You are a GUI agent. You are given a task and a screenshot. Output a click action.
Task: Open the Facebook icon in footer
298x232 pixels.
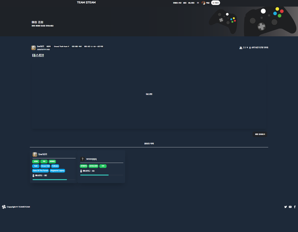click(x=295, y=207)
